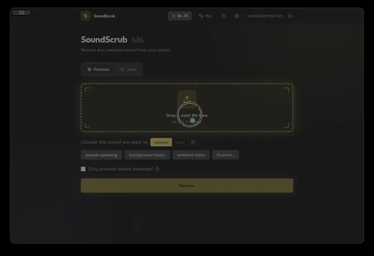The width and height of the screenshot is (374, 256).
Task: Open help icon beside Only process where detected
Action: click(x=157, y=169)
